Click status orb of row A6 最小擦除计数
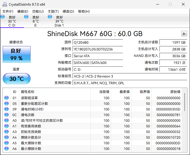The width and height of the screenshot is (190, 155). [x=6, y=149]
